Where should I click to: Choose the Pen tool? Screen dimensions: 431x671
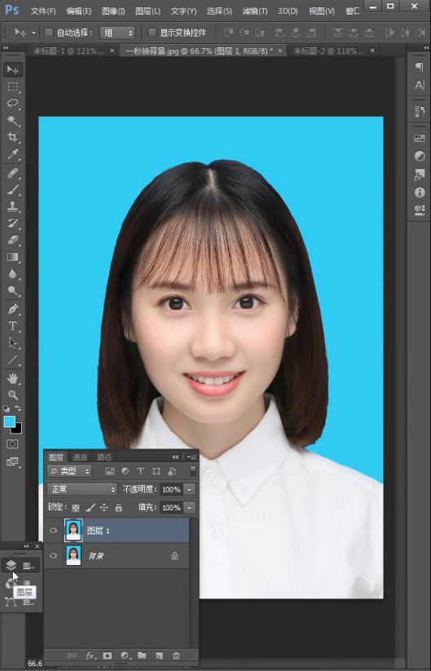pyautogui.click(x=12, y=309)
